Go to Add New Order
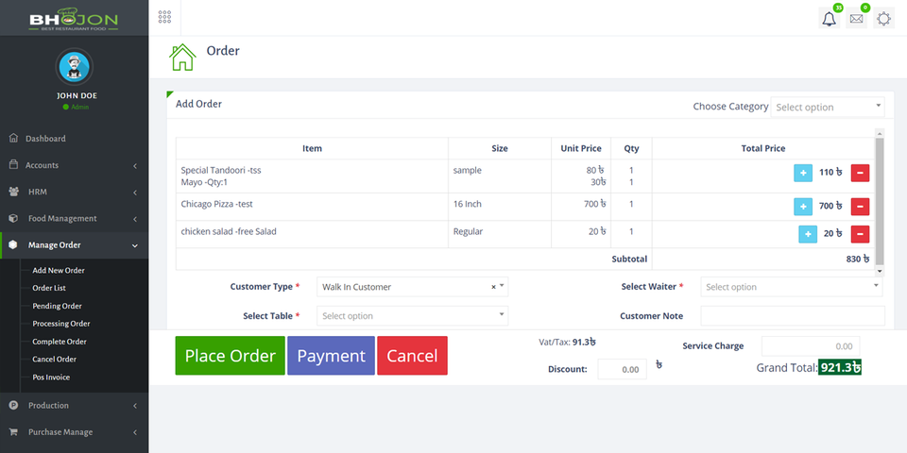 59,271
